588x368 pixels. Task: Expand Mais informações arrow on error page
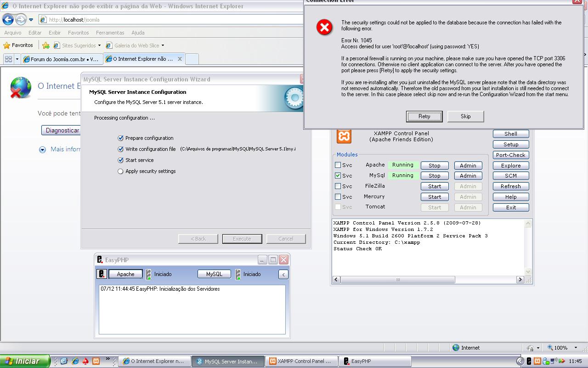coord(43,149)
